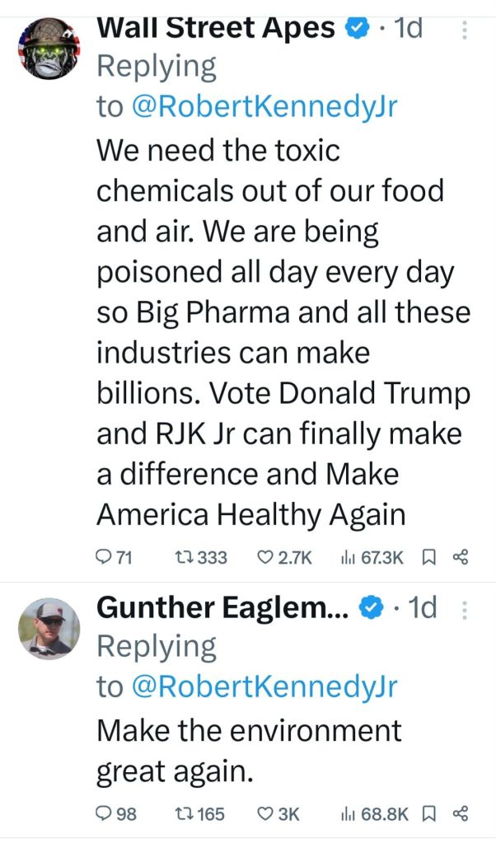Viewport: 496px width, 843px height.
Task: Like the Wall Street Apes tweet
Action: click(x=265, y=558)
